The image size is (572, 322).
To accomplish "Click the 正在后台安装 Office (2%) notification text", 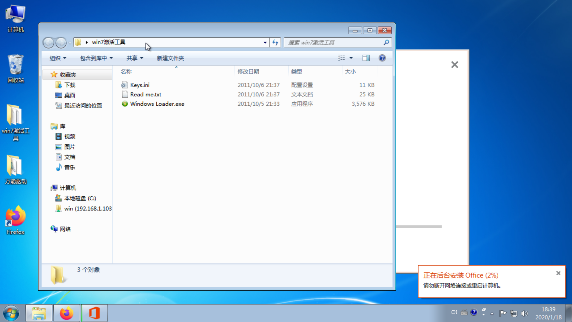I will coord(461,275).
